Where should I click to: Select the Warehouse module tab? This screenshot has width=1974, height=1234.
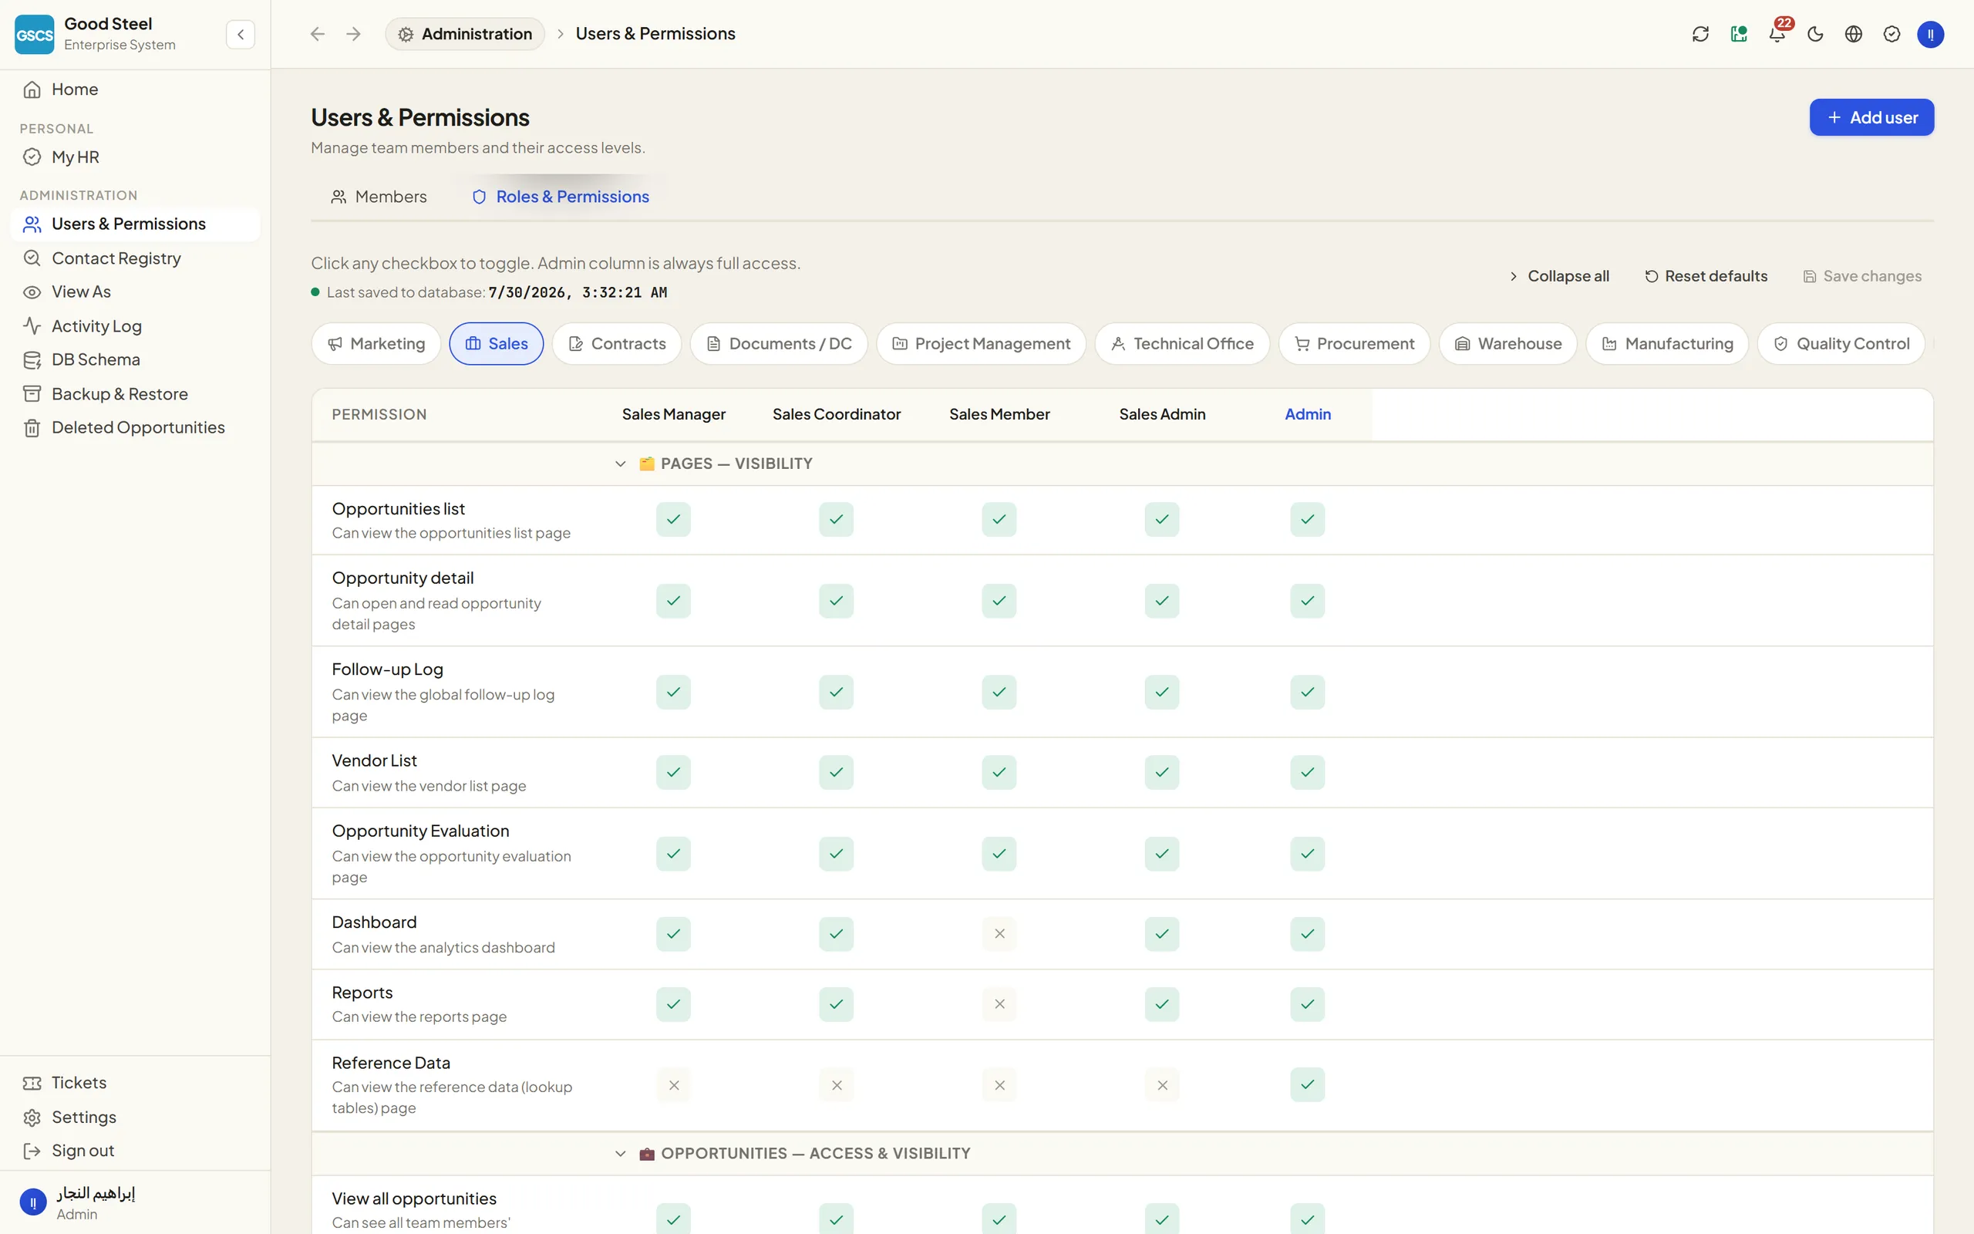1508,345
